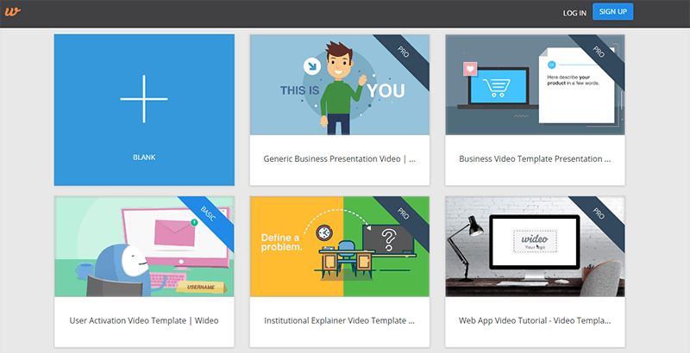
Task: Click the Generic Business Presentation Video title
Action: [x=339, y=159]
